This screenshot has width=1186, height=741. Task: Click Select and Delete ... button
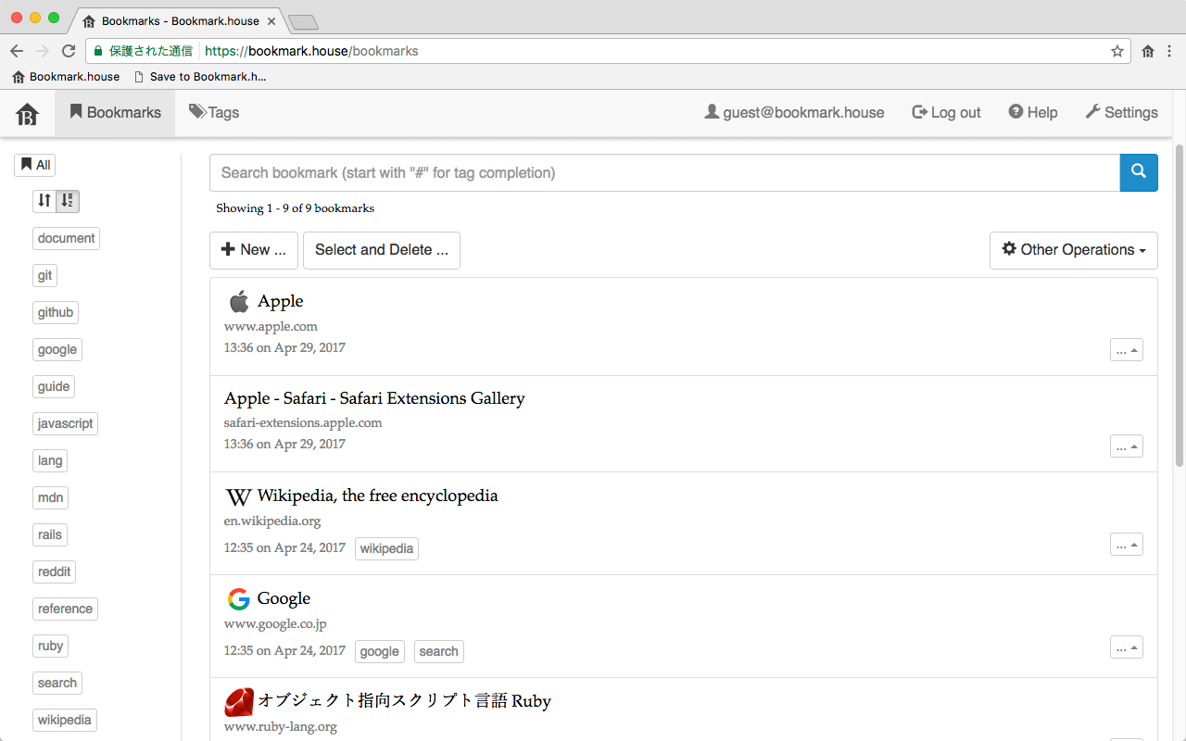[x=382, y=250]
